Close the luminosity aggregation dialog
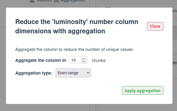Viewport: 177px width, 111px height. [x=155, y=26]
